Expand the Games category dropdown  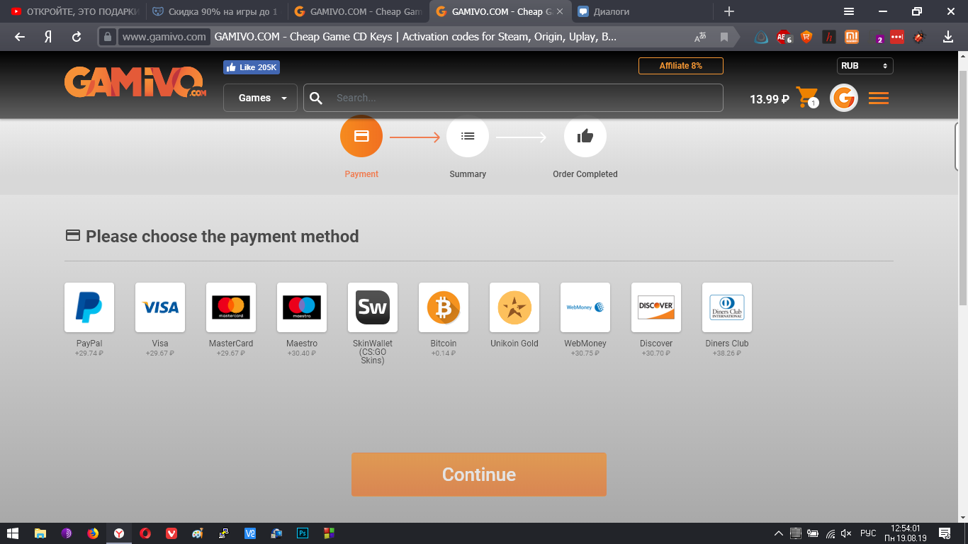click(x=260, y=98)
